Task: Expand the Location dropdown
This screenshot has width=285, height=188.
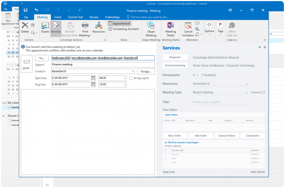Action: click(x=132, y=71)
